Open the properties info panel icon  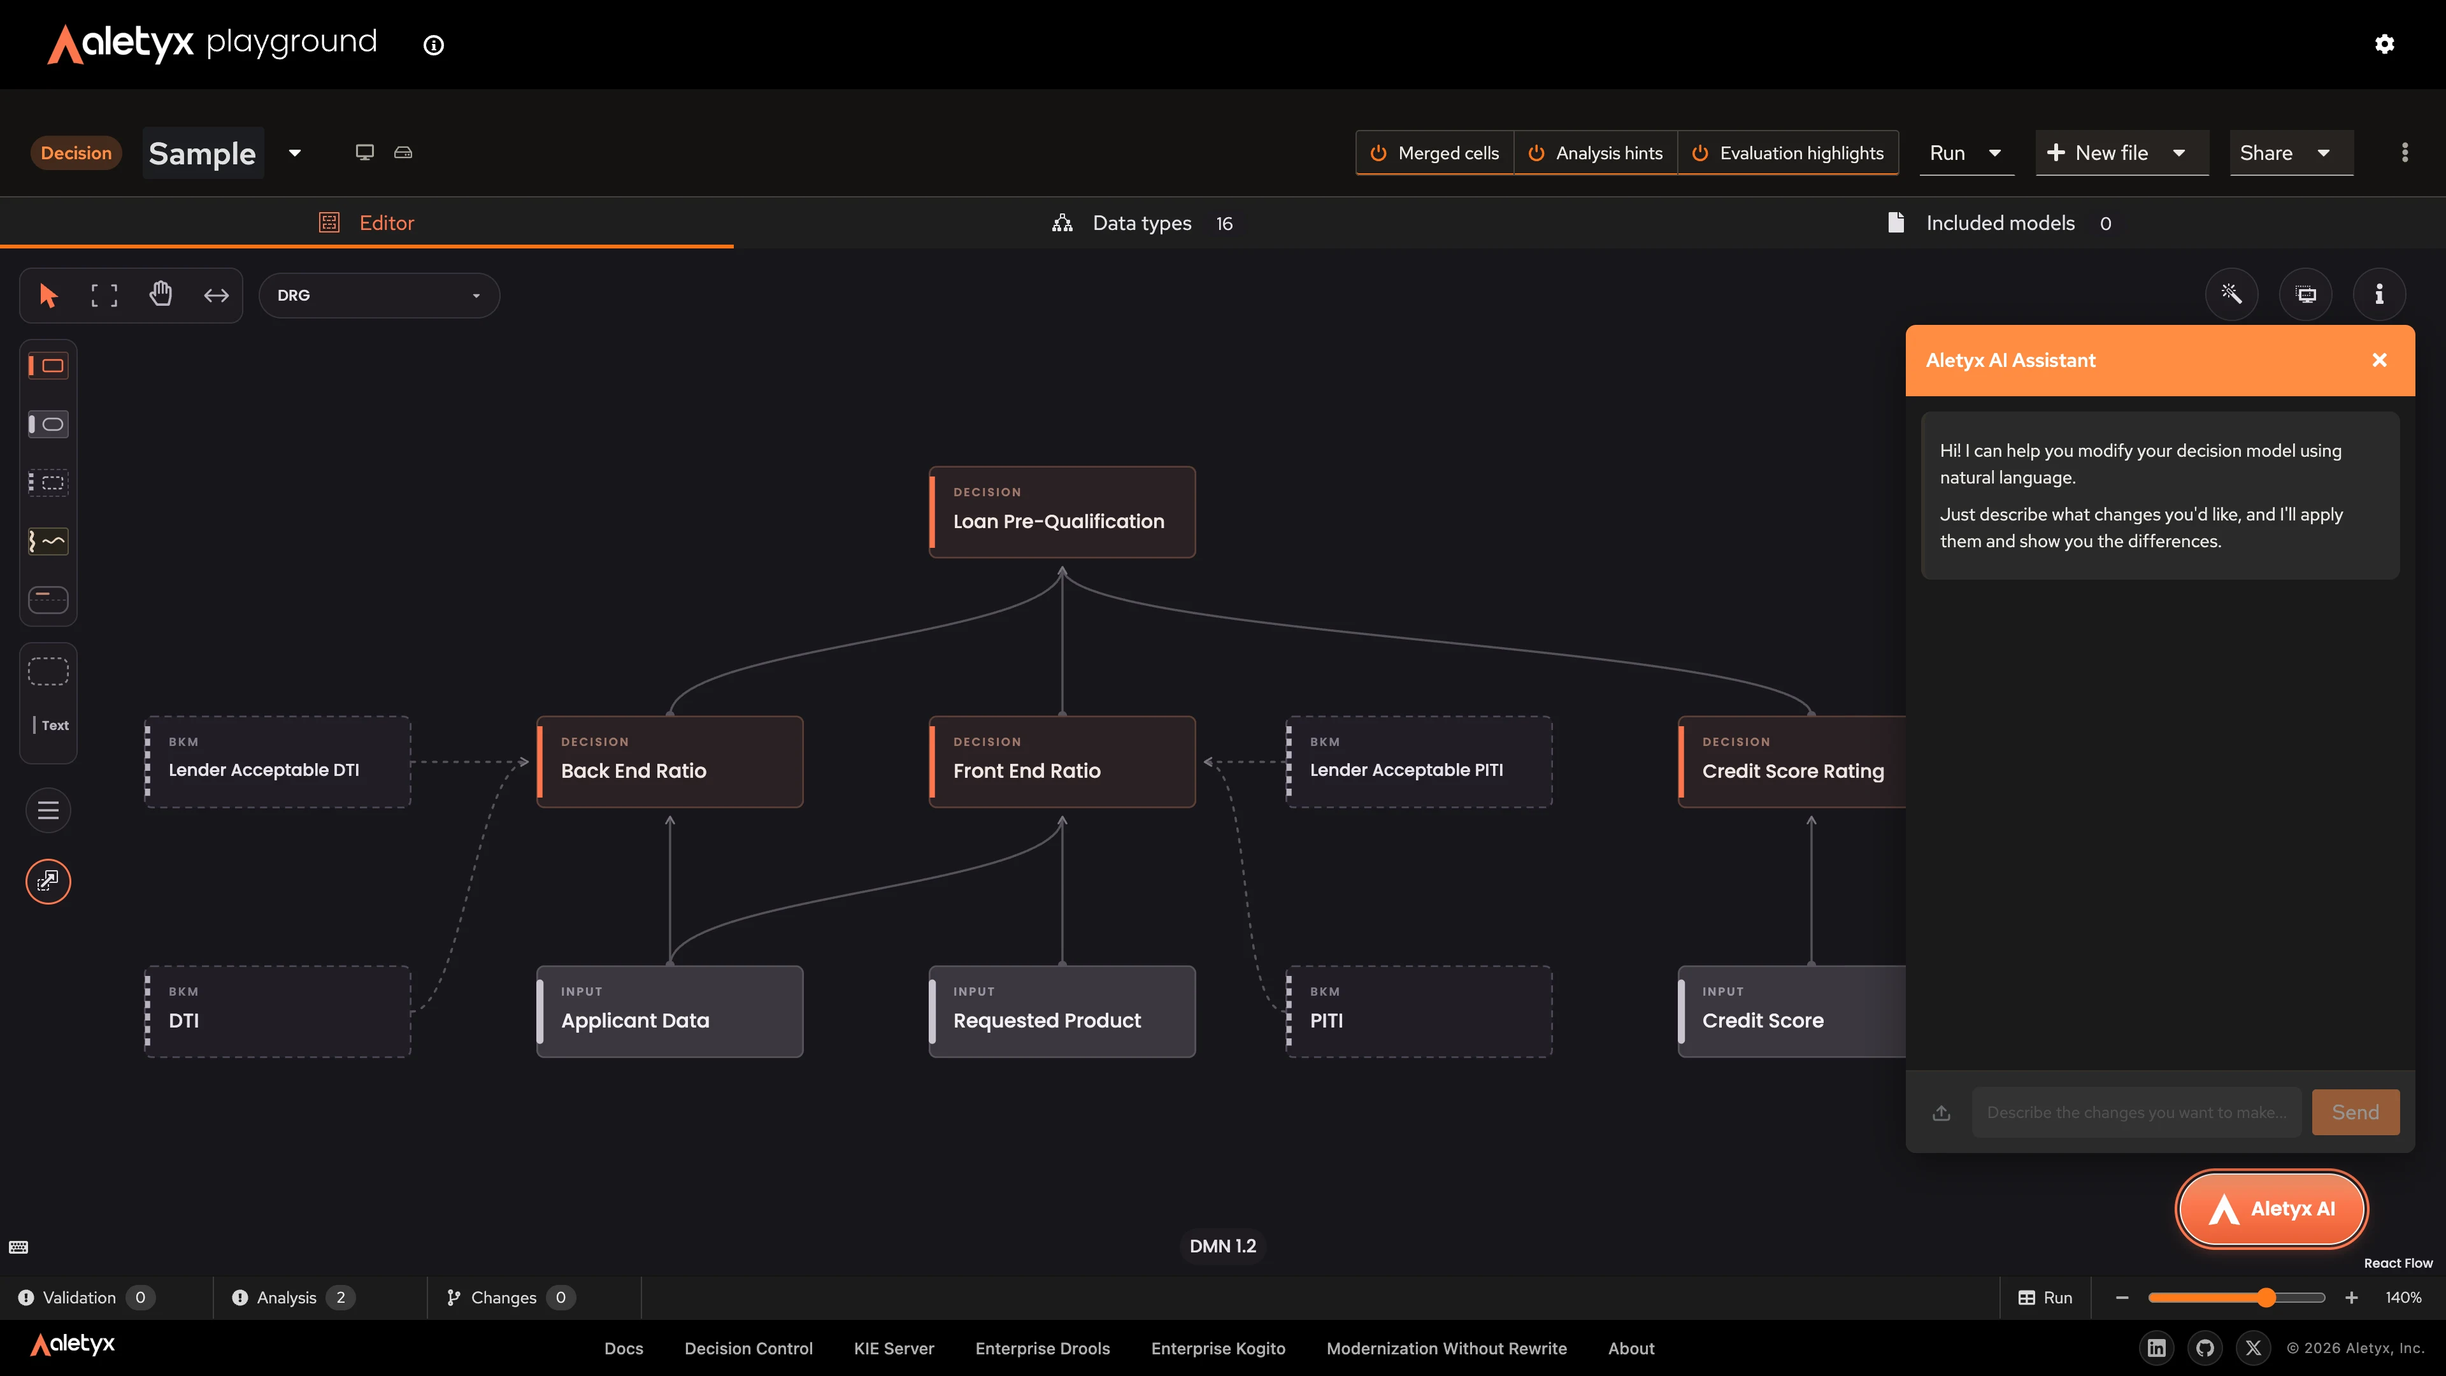coord(2378,294)
